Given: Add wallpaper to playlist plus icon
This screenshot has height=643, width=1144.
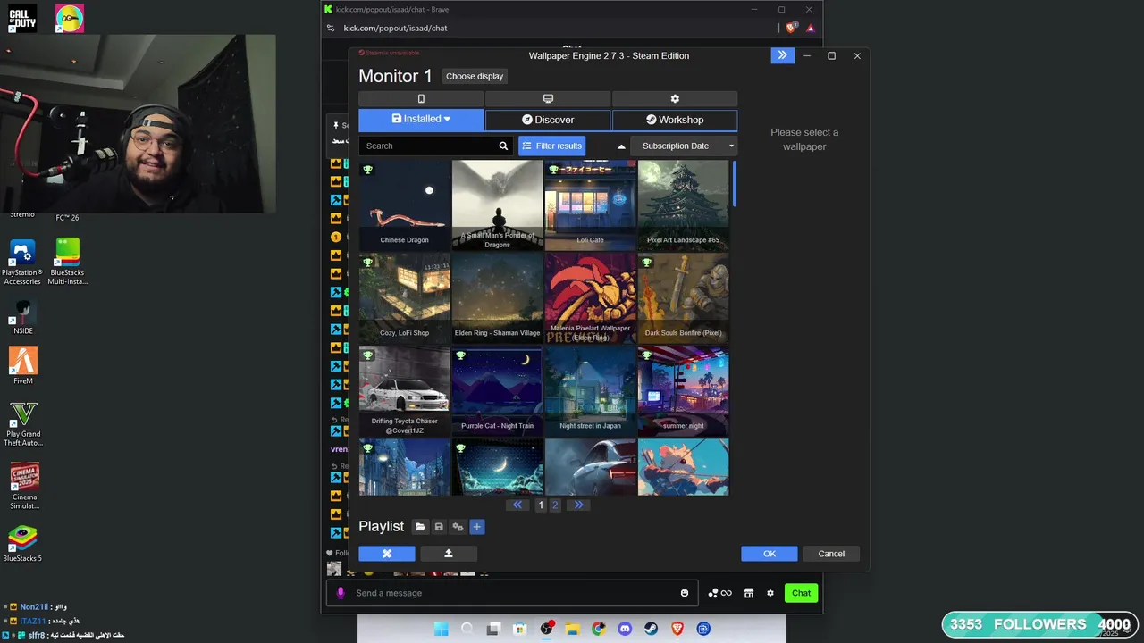Looking at the screenshot, I should [x=476, y=527].
